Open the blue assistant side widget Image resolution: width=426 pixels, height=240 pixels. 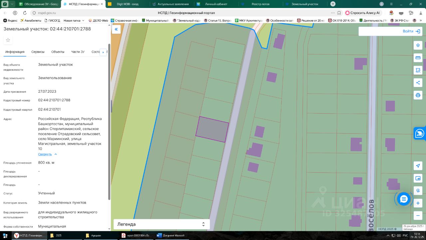pyautogui.click(x=420, y=134)
